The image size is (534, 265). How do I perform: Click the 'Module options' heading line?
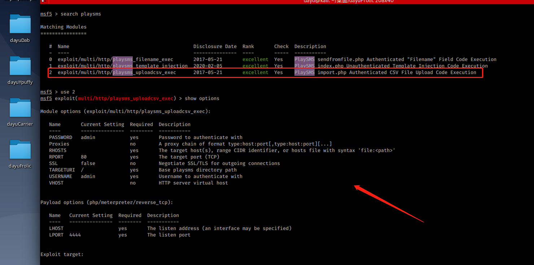point(126,112)
